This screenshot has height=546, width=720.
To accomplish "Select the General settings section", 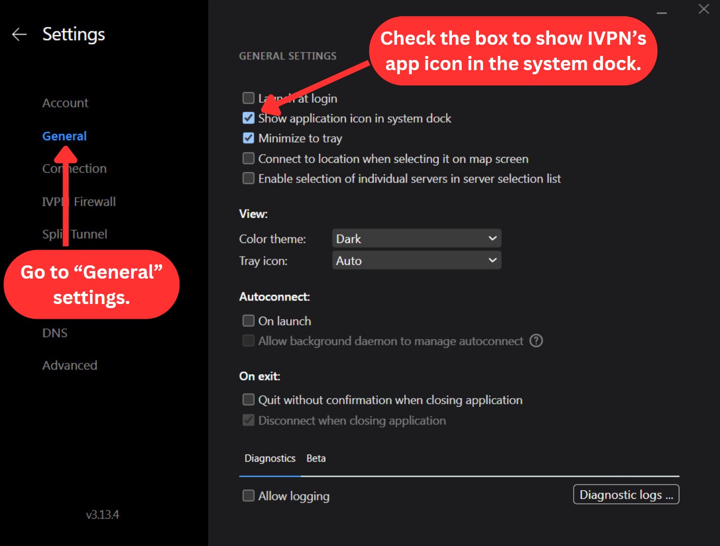I will point(64,136).
